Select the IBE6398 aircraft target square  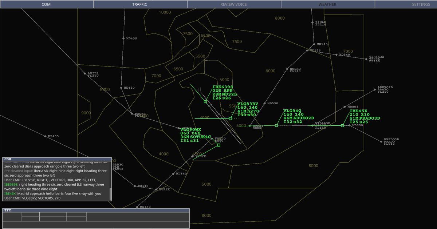coord(205,102)
